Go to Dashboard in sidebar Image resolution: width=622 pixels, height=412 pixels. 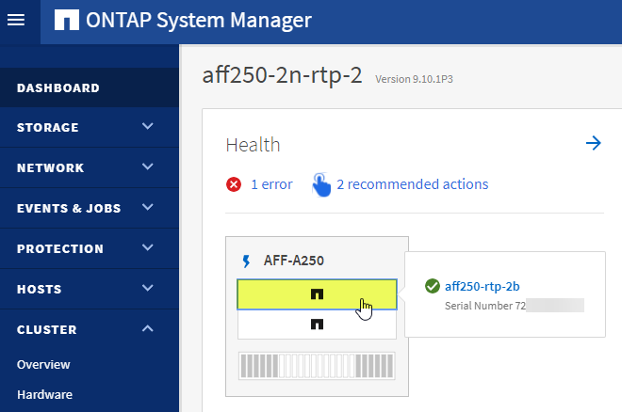(57, 87)
